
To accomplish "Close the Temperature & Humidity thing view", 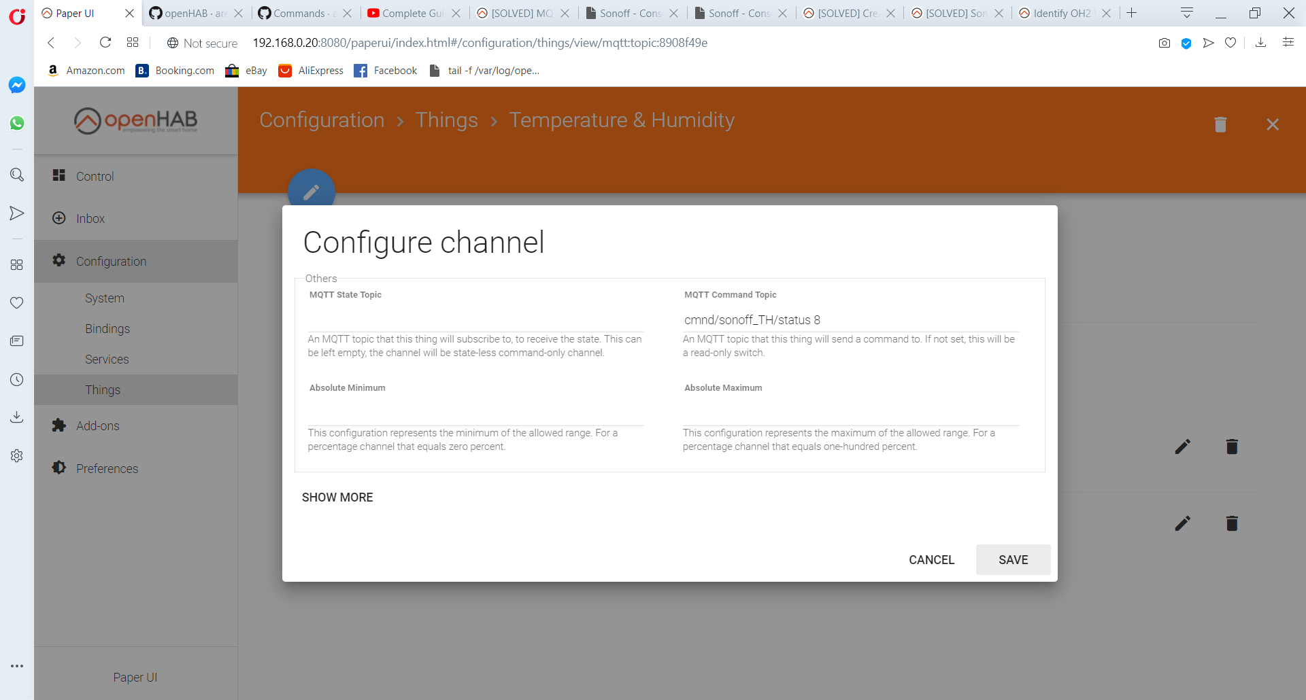I will pos(1273,124).
